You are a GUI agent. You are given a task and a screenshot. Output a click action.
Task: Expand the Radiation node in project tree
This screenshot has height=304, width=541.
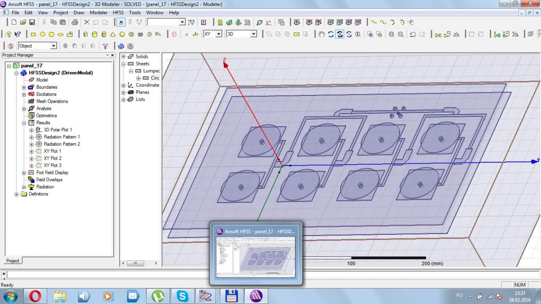tap(24, 187)
